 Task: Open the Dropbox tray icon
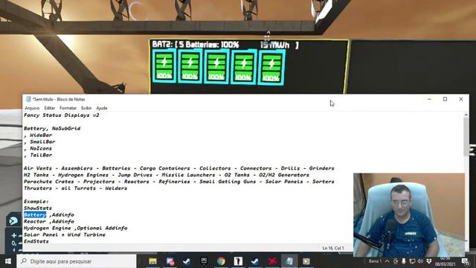428,261
